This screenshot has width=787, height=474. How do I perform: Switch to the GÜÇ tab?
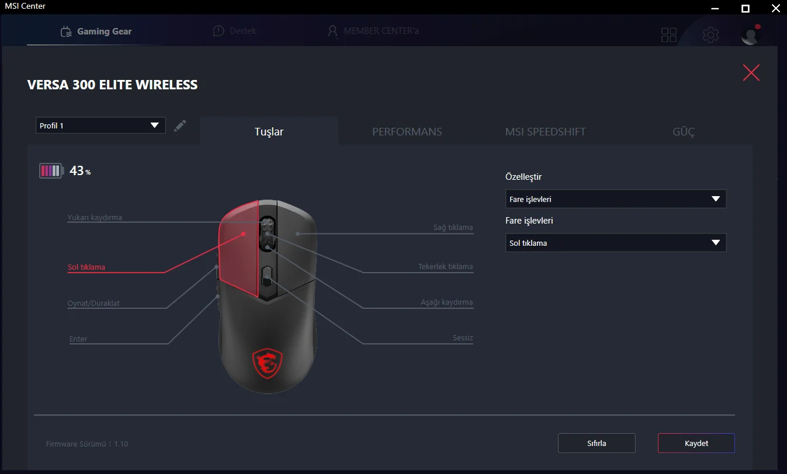[684, 131]
